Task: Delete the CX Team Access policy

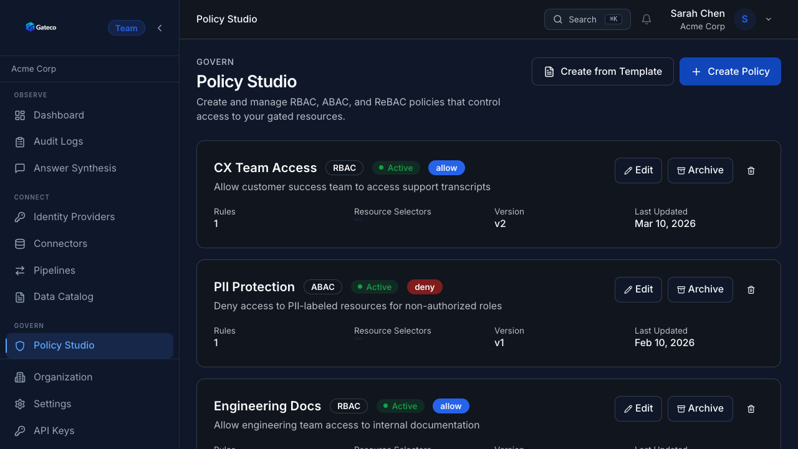Action: (x=751, y=170)
